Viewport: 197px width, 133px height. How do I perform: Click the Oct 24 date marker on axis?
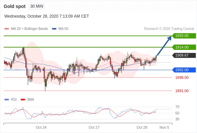(x=41, y=127)
